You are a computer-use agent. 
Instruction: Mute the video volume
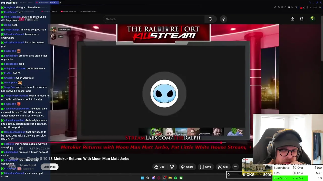pos(21,148)
